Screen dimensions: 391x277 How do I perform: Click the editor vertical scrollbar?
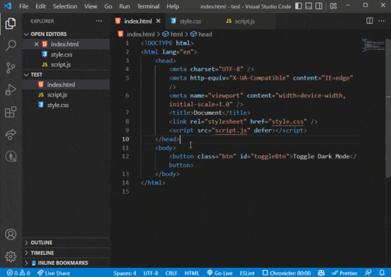tap(388, 107)
